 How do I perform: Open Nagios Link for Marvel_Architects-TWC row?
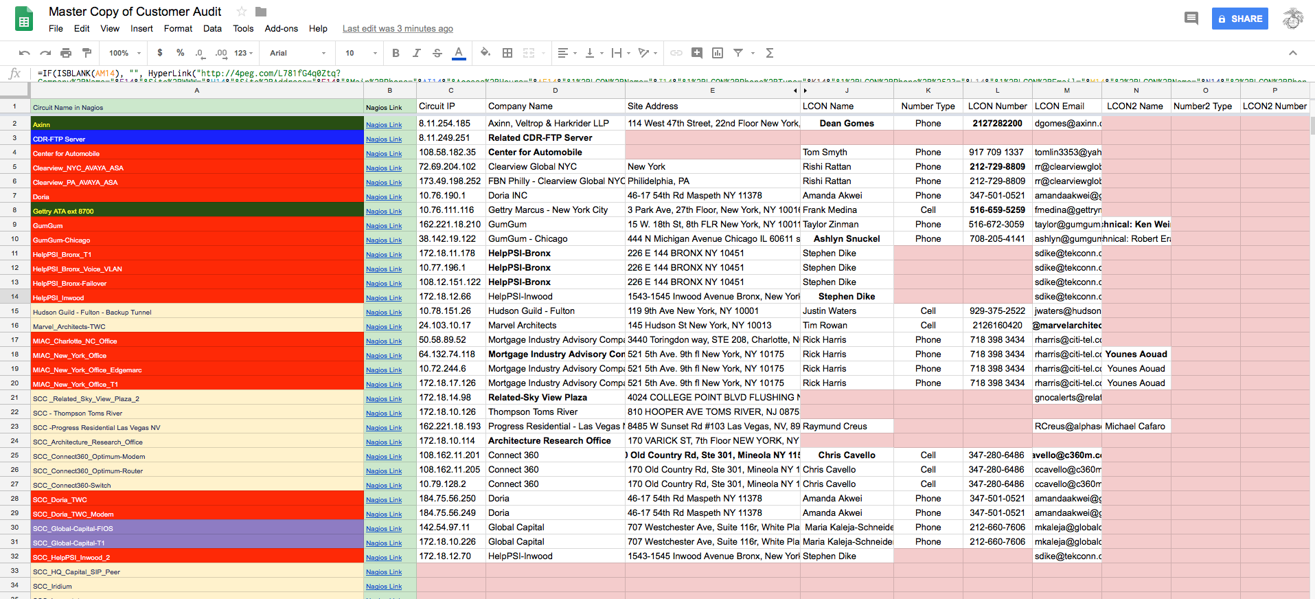tap(384, 326)
